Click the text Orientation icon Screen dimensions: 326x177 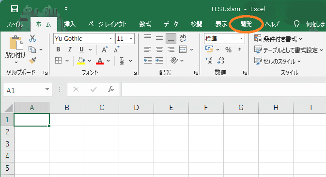(x=174, y=61)
